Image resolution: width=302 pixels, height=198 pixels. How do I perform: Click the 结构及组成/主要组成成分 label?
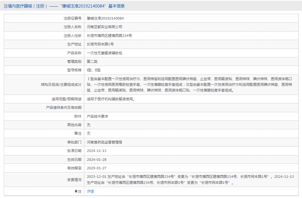click(61, 84)
